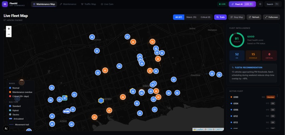285x135 pixels.
Task: Open the Stop Map view
Action: 237,17
